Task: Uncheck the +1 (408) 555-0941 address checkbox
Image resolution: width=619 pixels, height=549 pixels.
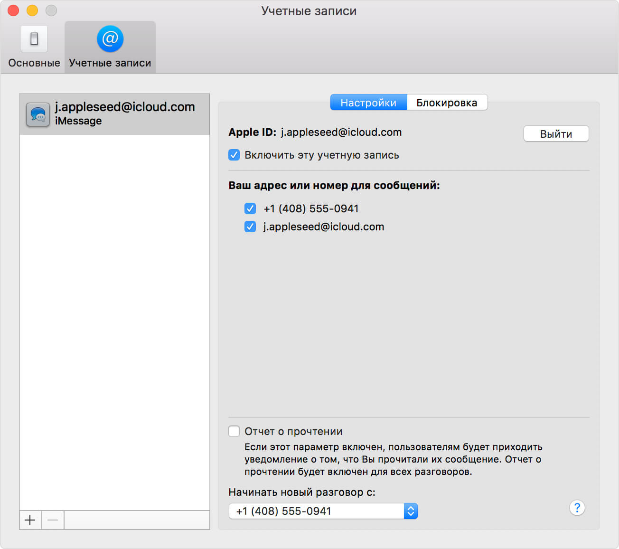Action: [x=250, y=208]
